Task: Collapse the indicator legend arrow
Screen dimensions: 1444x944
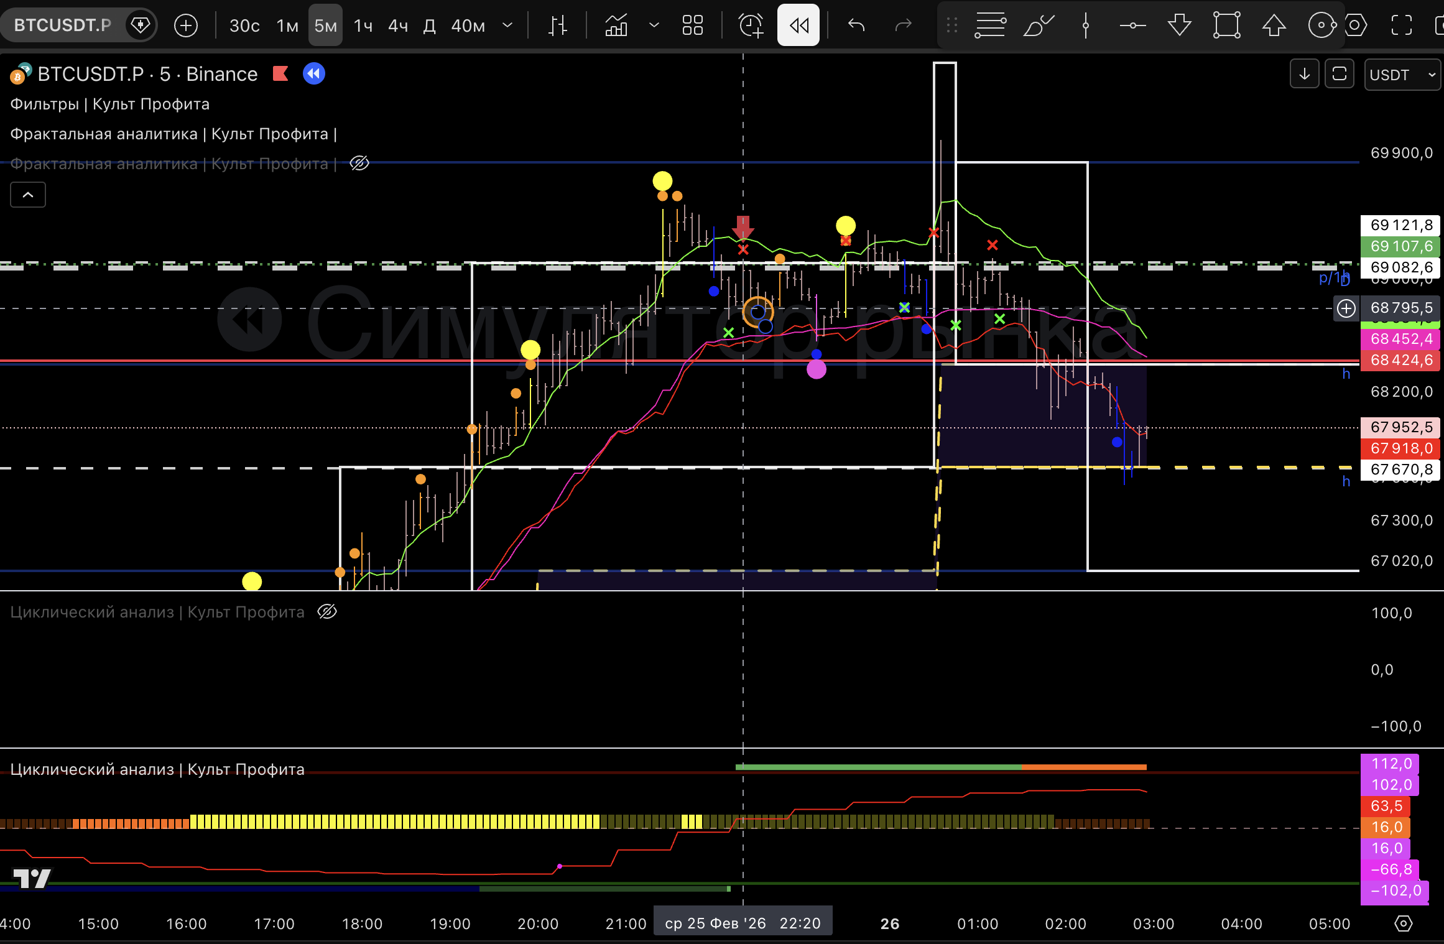Action: [x=28, y=195]
